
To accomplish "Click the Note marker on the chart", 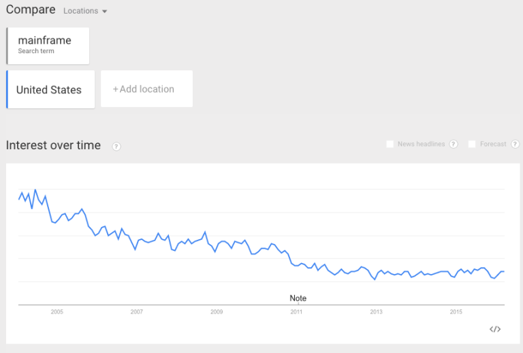I will (x=298, y=298).
